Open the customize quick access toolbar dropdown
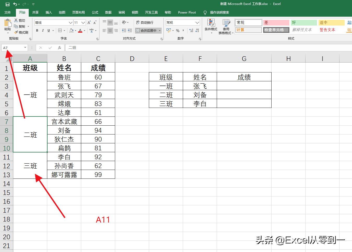 click(x=33, y=4)
